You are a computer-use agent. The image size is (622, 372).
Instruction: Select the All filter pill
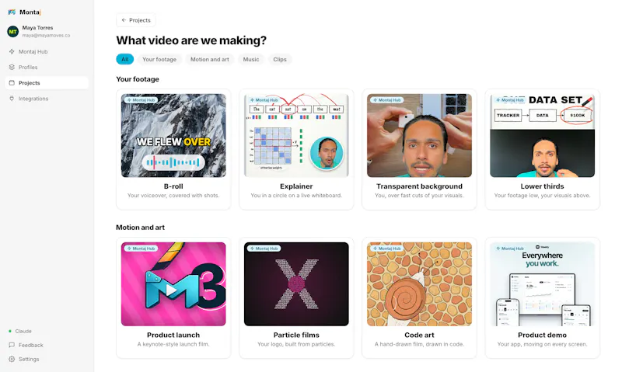click(125, 60)
